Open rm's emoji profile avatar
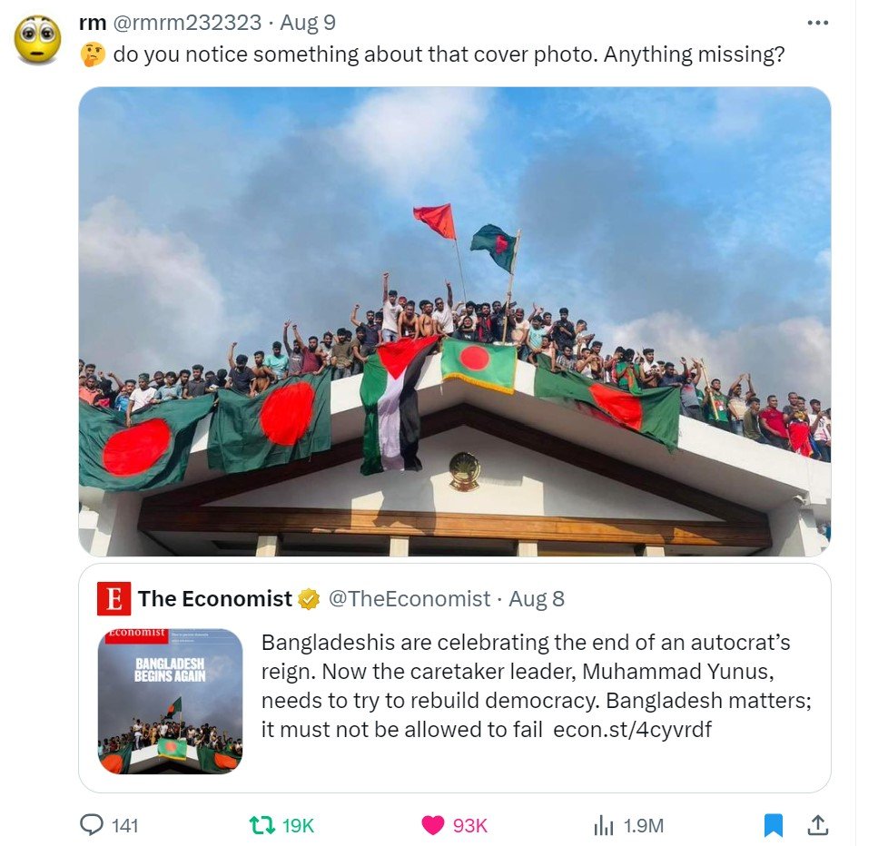The width and height of the screenshot is (888, 846). pyautogui.click(x=37, y=40)
